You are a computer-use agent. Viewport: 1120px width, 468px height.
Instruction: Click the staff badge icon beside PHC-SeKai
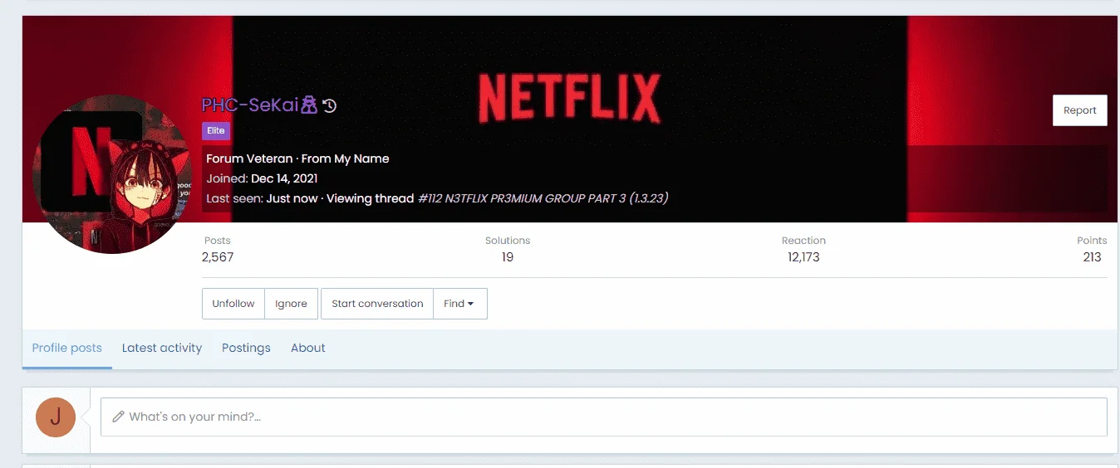click(x=309, y=105)
